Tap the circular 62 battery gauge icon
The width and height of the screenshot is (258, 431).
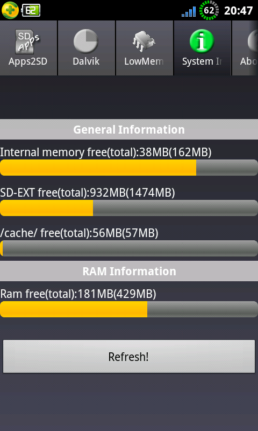[x=209, y=10]
